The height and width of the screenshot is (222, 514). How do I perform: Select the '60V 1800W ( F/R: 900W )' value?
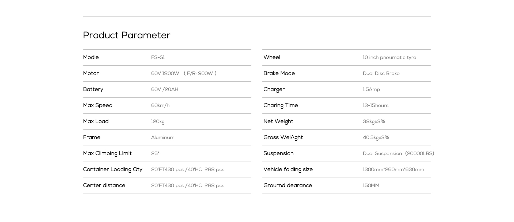pyautogui.click(x=184, y=73)
